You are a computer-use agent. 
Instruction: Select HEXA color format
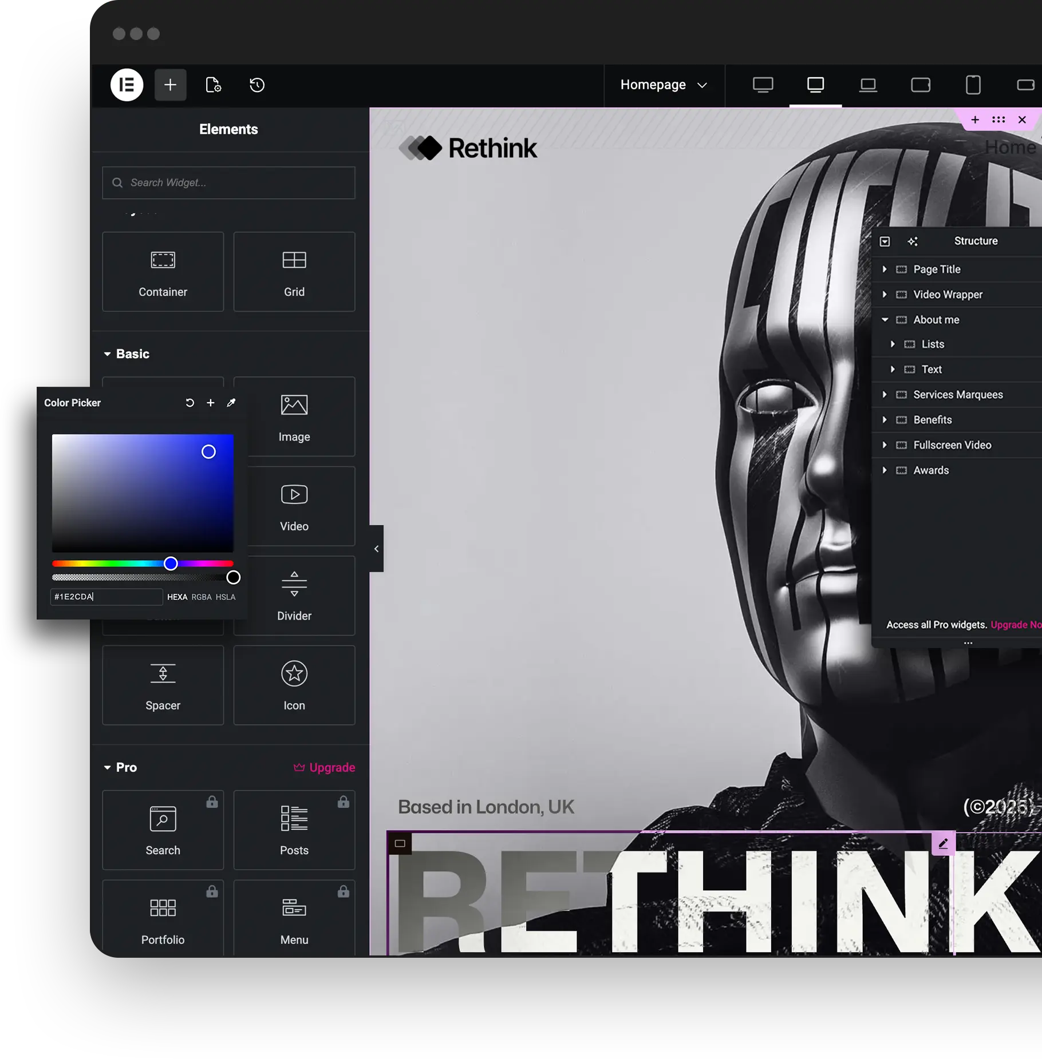(x=177, y=597)
